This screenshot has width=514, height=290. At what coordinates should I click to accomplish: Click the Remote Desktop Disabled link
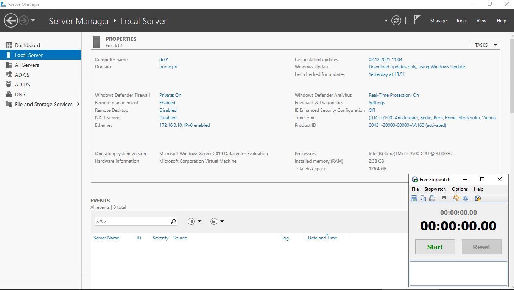[168, 110]
